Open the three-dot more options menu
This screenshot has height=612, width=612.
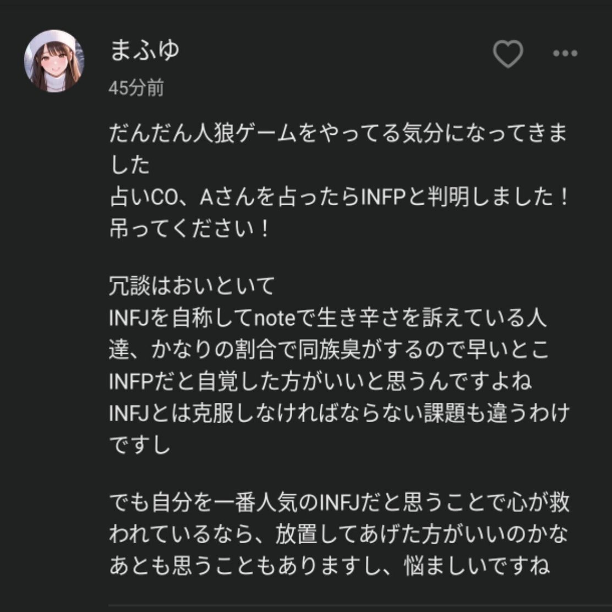(x=565, y=53)
